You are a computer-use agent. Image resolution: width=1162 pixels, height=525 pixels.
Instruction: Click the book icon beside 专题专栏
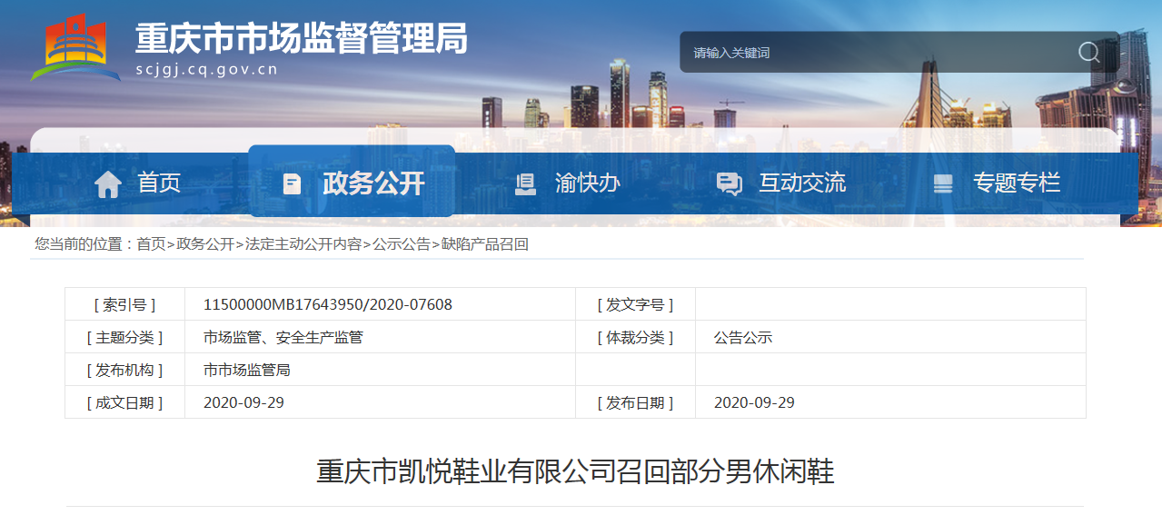click(x=943, y=183)
